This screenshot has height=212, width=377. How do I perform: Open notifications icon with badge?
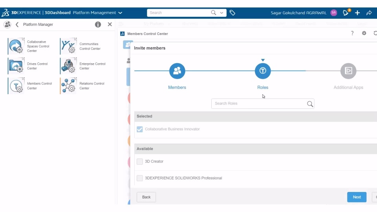click(x=346, y=13)
